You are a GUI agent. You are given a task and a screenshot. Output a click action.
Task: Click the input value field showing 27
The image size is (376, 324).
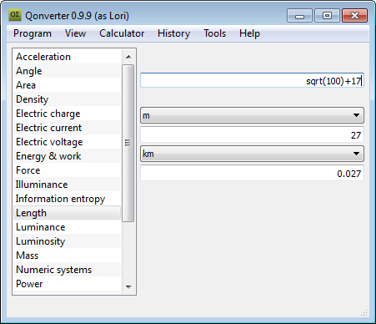coord(252,135)
